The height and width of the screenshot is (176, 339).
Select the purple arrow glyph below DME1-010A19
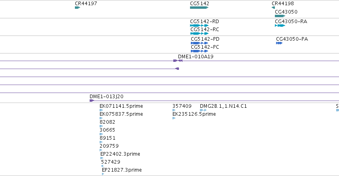177,69
